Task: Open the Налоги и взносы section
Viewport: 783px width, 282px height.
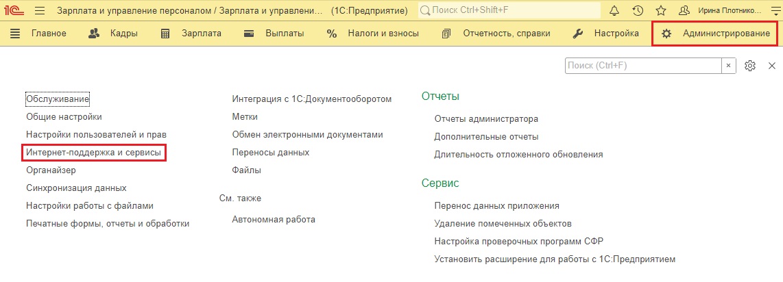Action: coord(383,34)
